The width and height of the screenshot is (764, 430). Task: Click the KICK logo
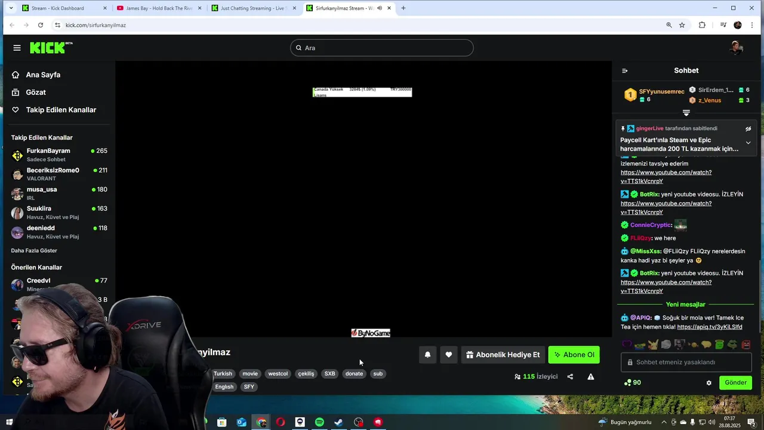(51, 48)
